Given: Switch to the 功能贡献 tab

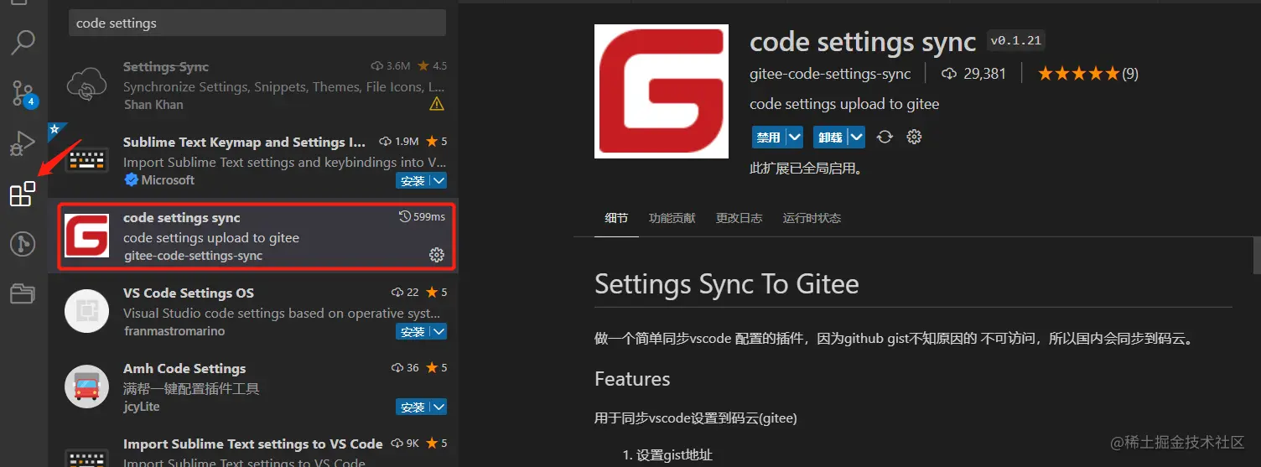Looking at the screenshot, I should (672, 218).
